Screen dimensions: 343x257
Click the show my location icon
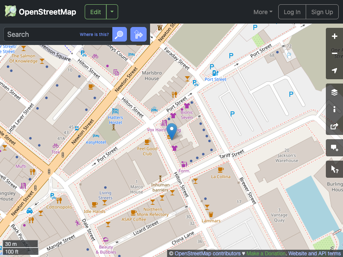click(x=334, y=71)
